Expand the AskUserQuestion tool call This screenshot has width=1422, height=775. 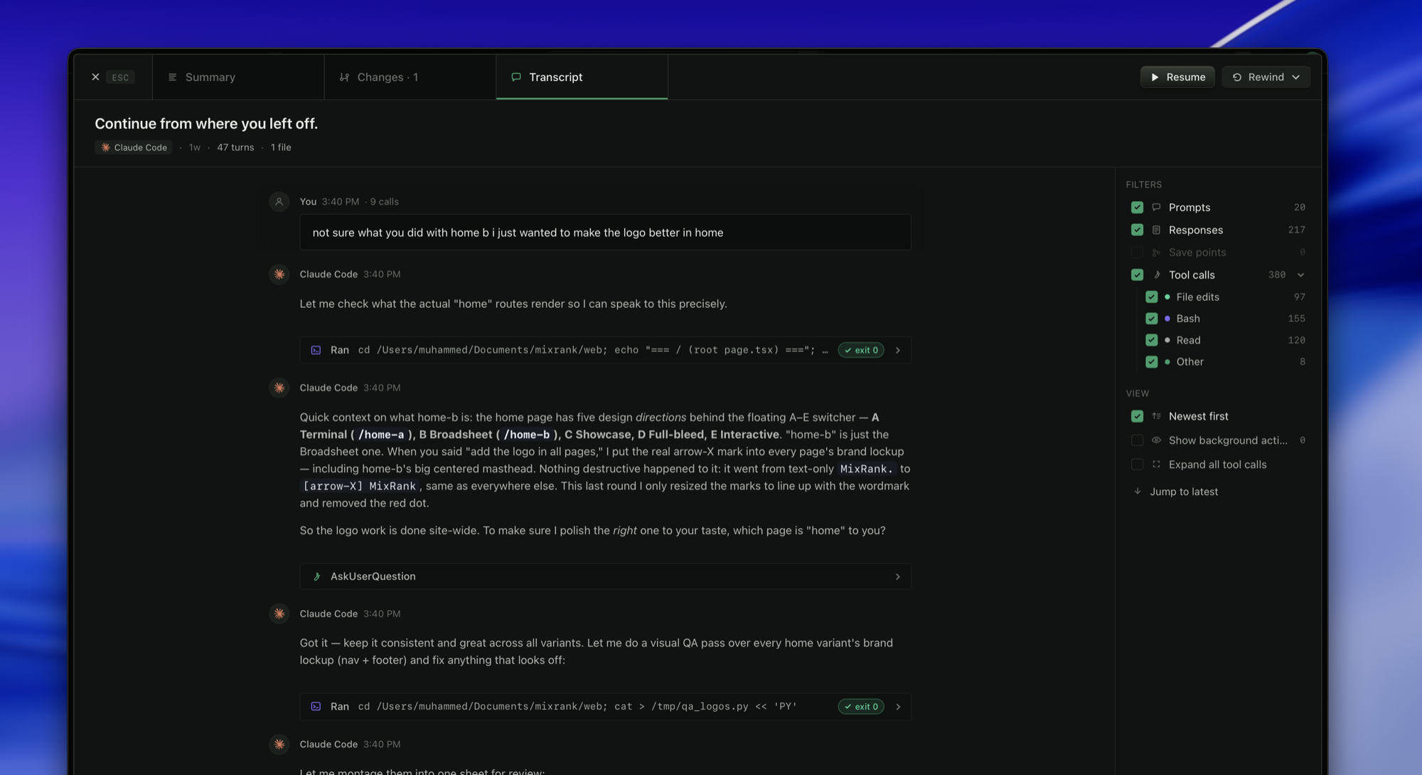click(x=898, y=577)
